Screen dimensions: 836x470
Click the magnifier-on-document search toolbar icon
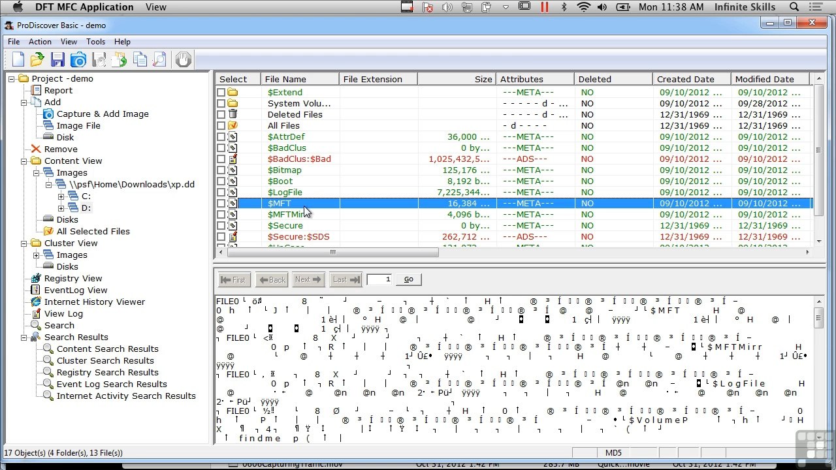point(159,60)
